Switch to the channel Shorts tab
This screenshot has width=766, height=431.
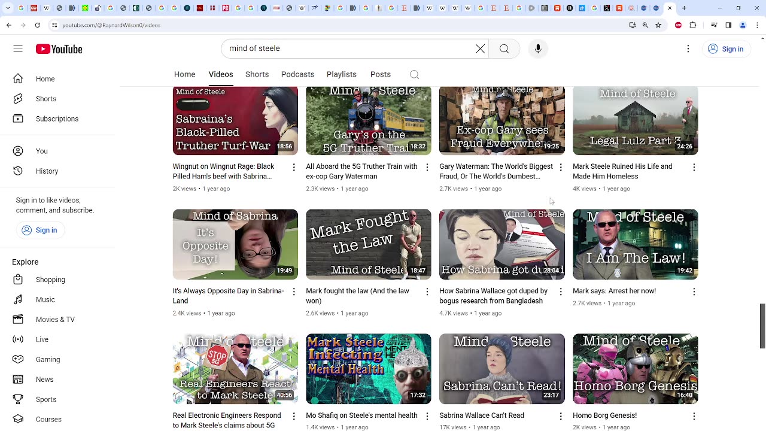coord(257,74)
